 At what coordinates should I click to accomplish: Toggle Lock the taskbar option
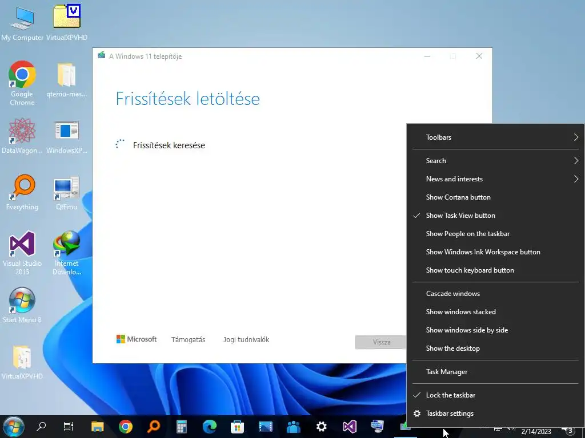pos(495,395)
